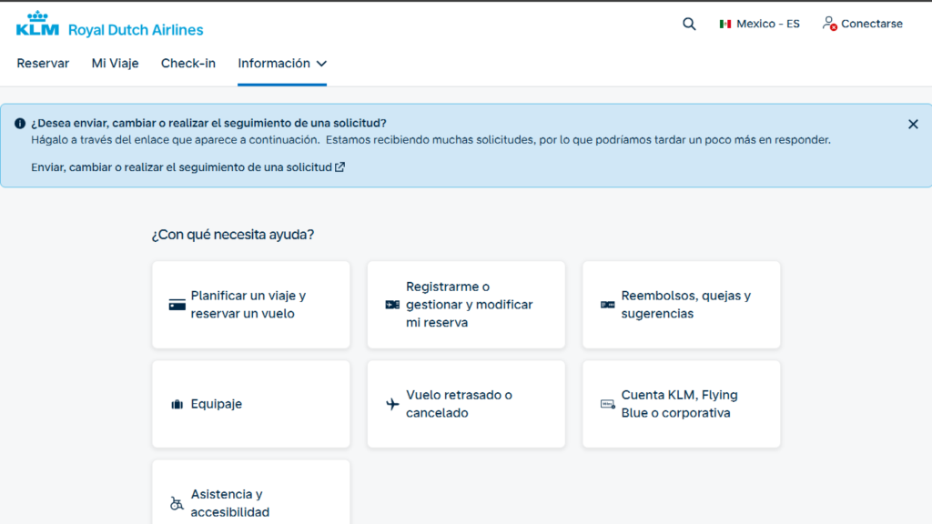Open the Reservar tab

pos(43,63)
